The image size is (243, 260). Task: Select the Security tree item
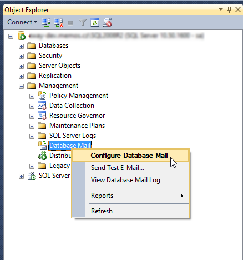pos(50,56)
